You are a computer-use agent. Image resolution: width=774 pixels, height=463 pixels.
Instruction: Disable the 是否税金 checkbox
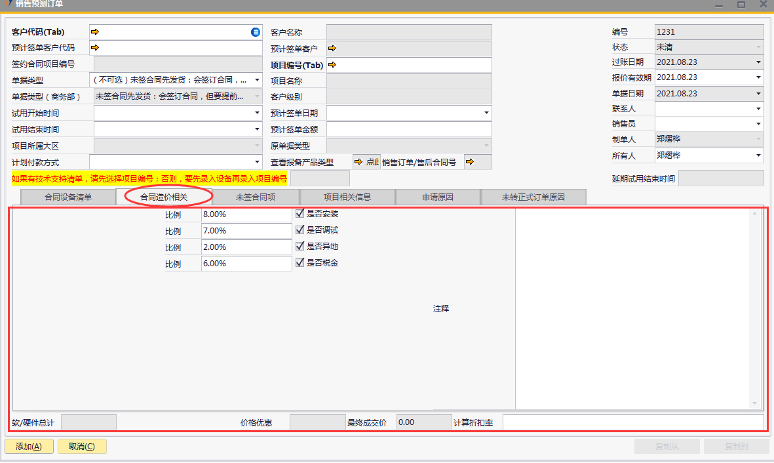300,263
